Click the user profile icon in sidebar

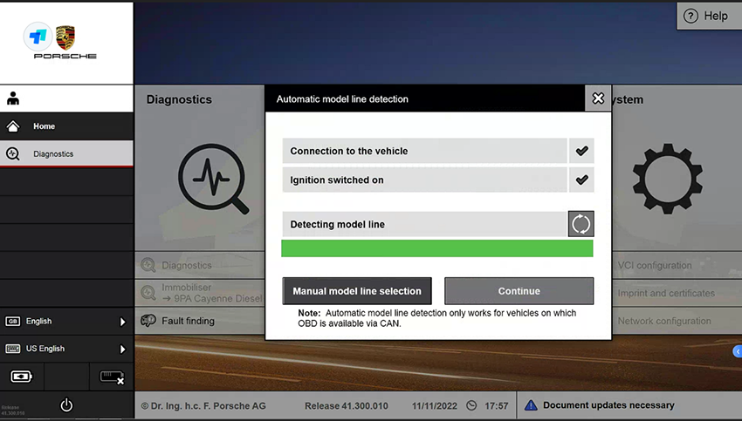(x=13, y=98)
